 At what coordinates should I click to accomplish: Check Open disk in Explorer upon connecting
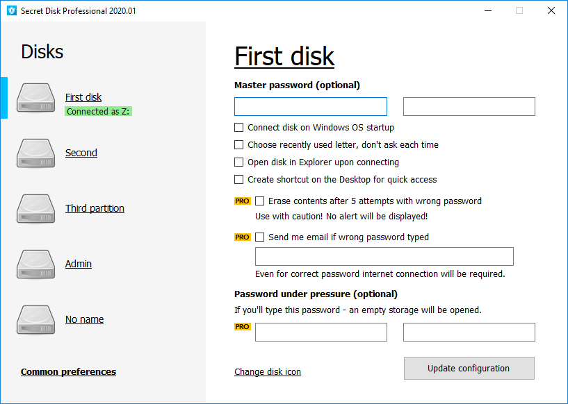(x=239, y=162)
